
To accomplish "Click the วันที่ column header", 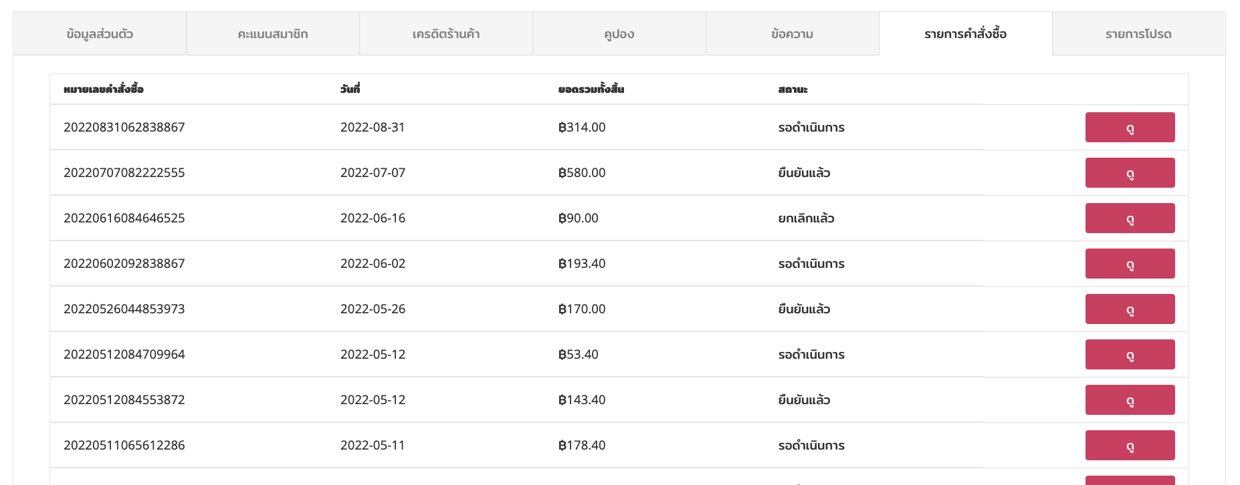I will click(350, 89).
